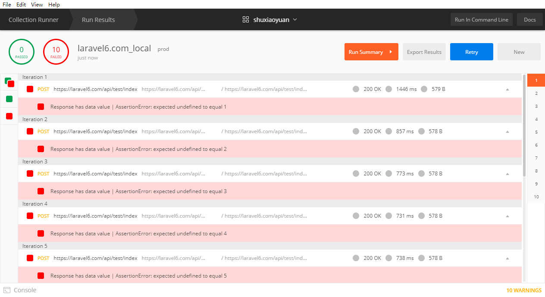The height and width of the screenshot is (297, 545).
Task: Jump to iteration 2 in sidebar
Action: point(536,93)
